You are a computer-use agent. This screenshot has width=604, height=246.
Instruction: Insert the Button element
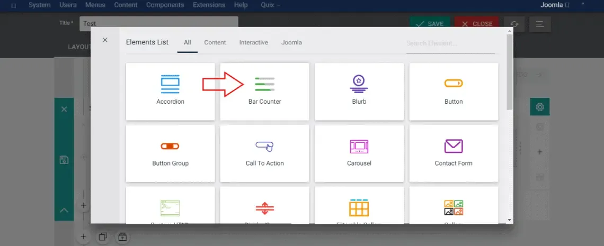click(x=454, y=92)
